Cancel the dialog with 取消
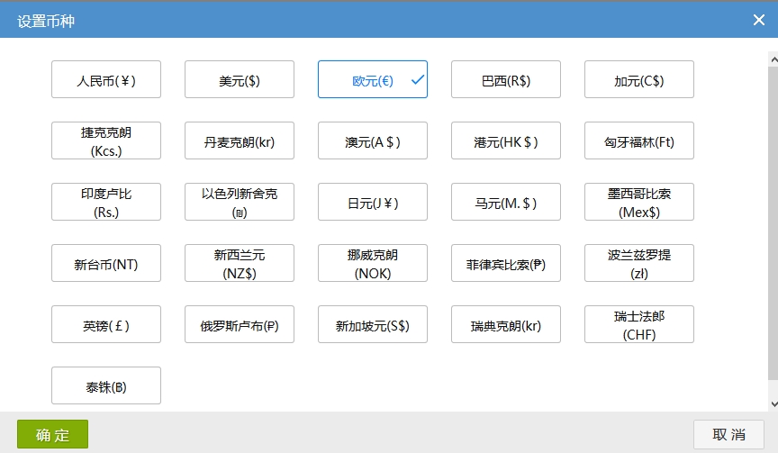The image size is (778, 453). coord(728,434)
